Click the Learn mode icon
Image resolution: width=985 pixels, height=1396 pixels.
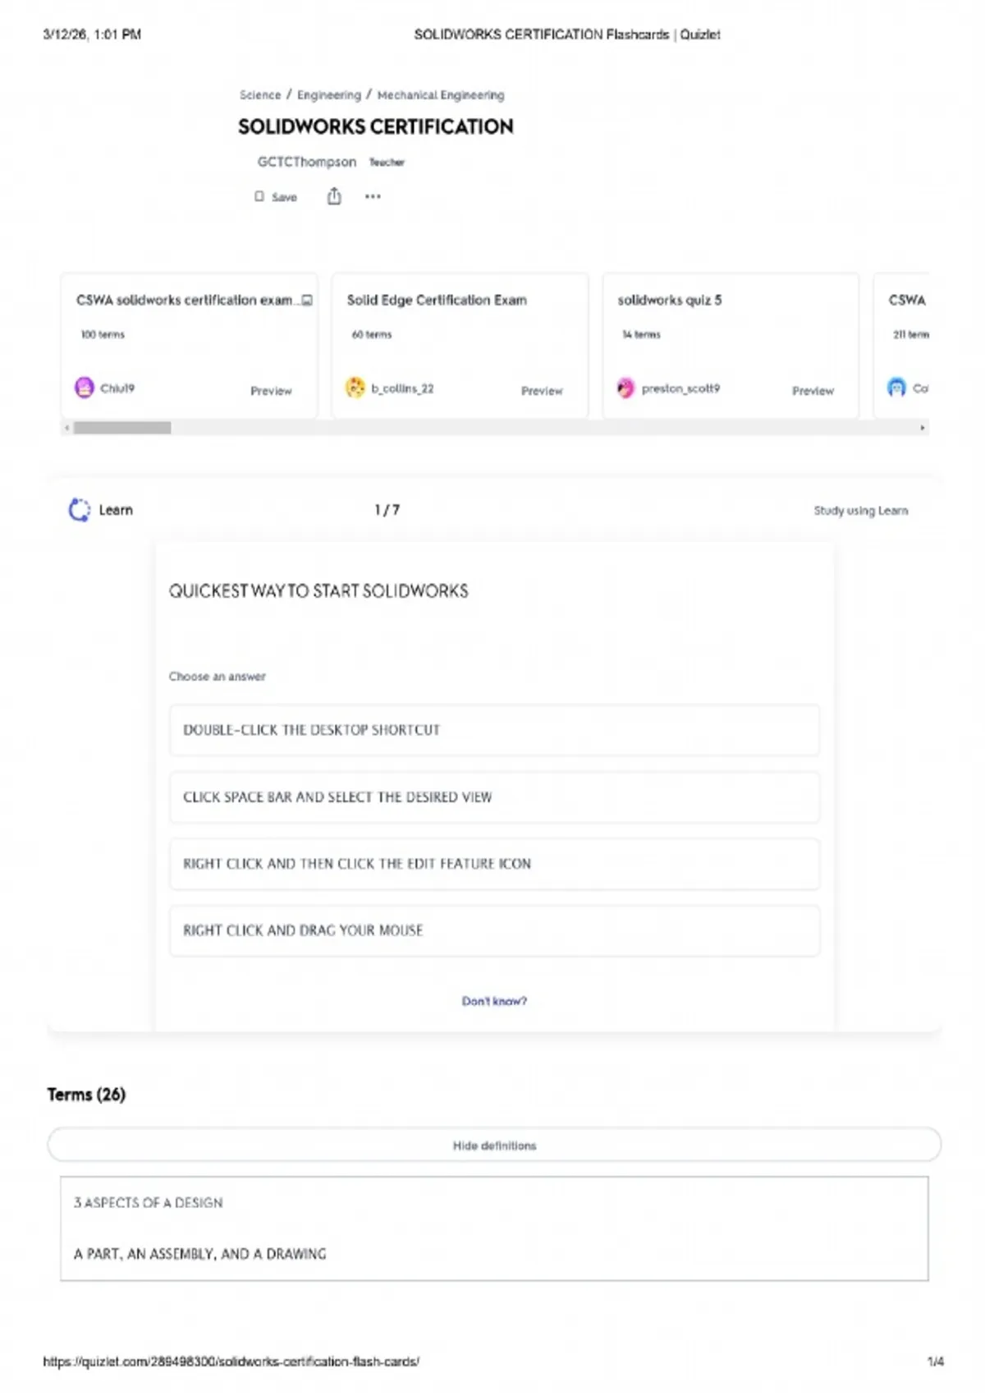coord(80,510)
